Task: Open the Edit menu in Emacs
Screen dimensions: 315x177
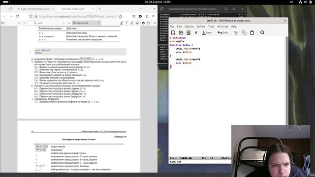Action: [x=179, y=27]
